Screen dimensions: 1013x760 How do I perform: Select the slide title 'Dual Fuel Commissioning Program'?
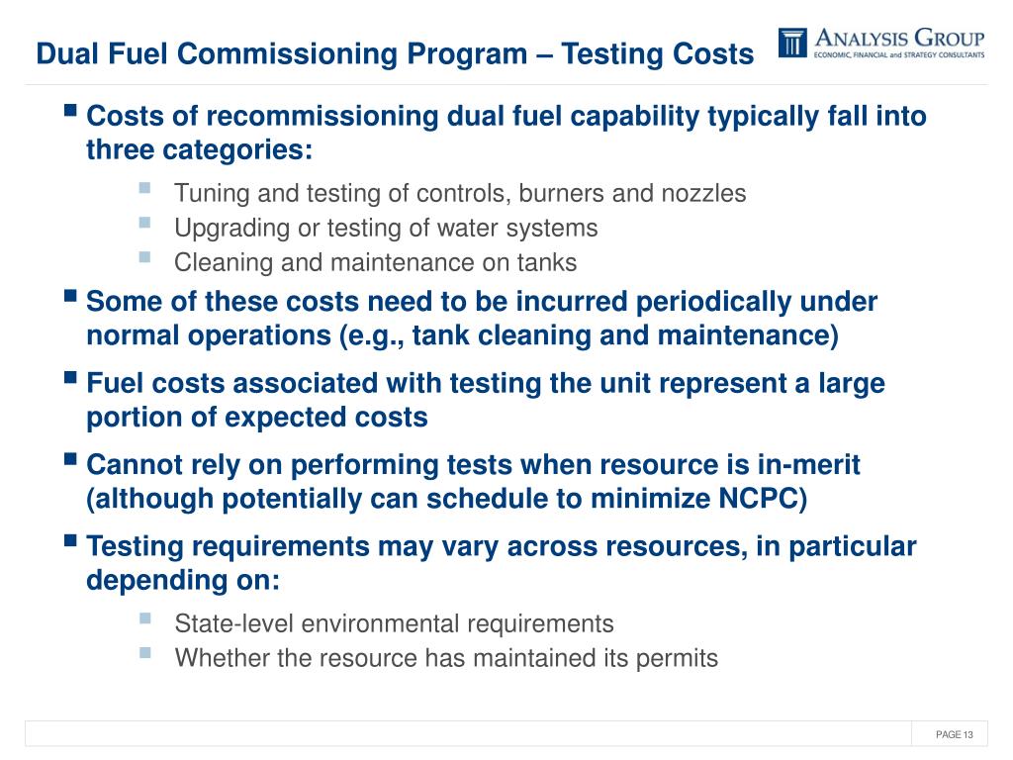(282, 54)
